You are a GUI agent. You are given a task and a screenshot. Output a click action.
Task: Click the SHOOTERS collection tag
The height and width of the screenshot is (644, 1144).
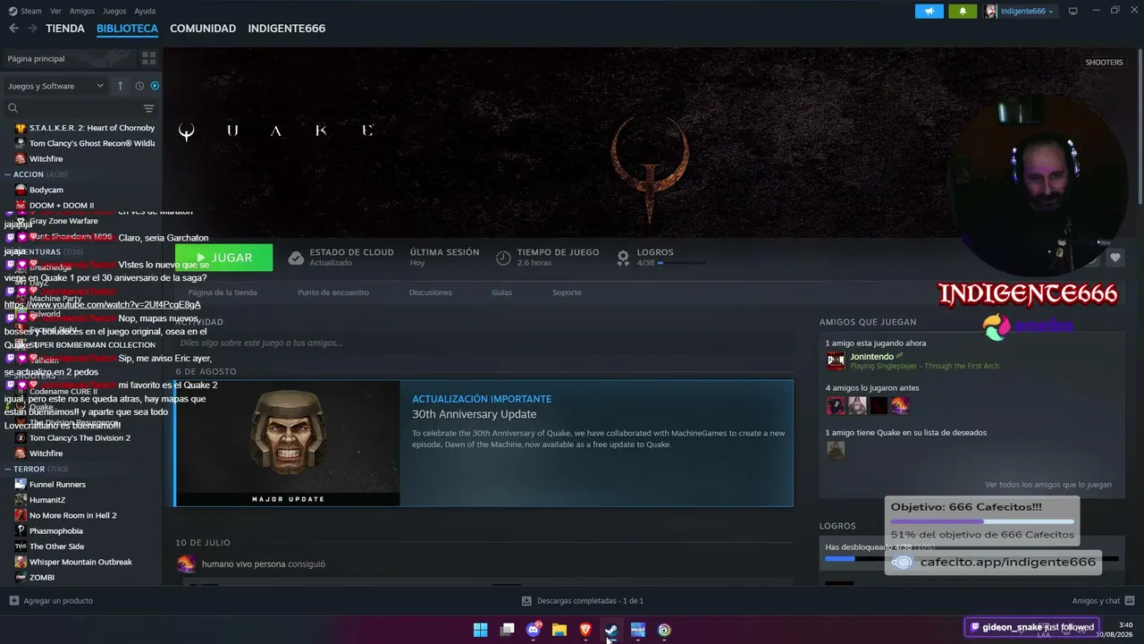coord(1104,63)
